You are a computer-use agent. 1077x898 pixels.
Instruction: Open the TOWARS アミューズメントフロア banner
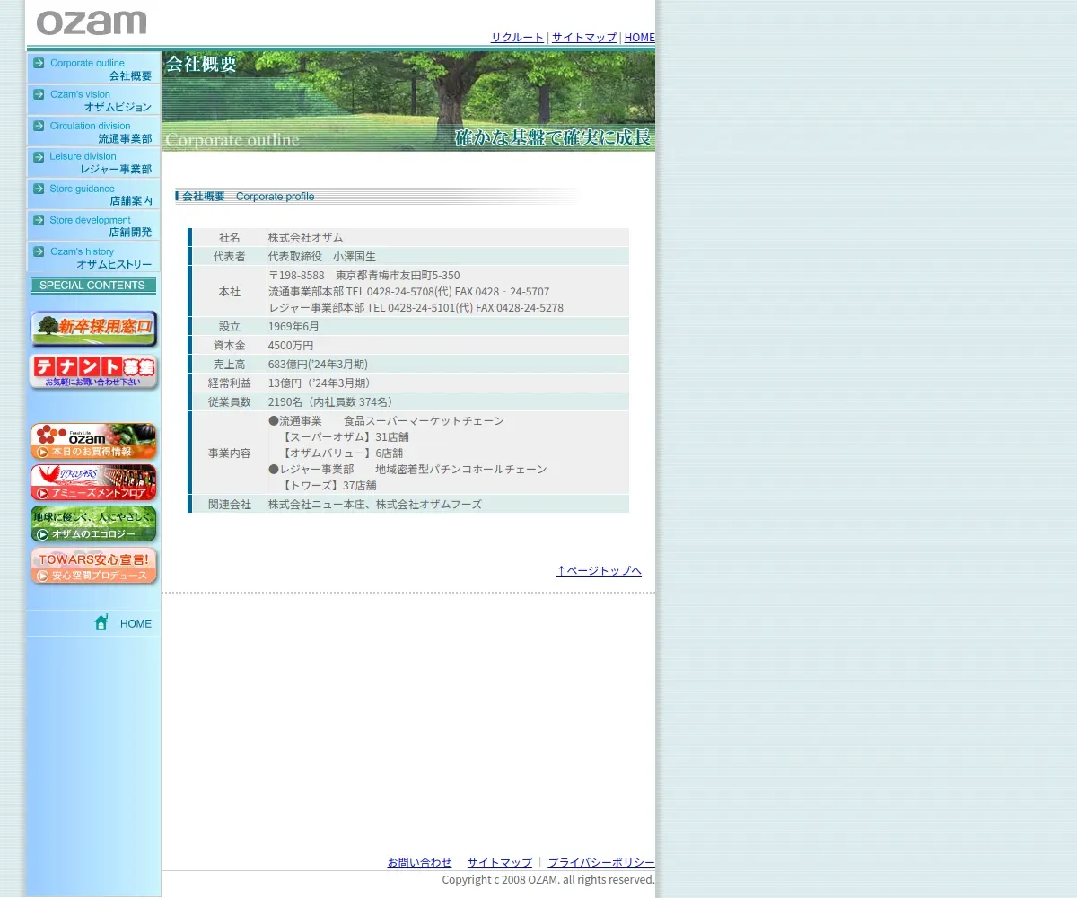click(x=93, y=482)
